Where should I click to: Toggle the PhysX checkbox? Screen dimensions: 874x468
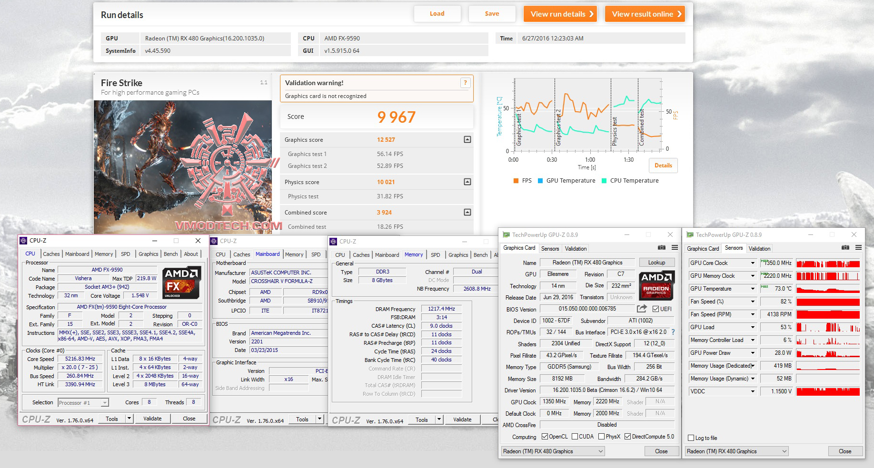coord(601,437)
